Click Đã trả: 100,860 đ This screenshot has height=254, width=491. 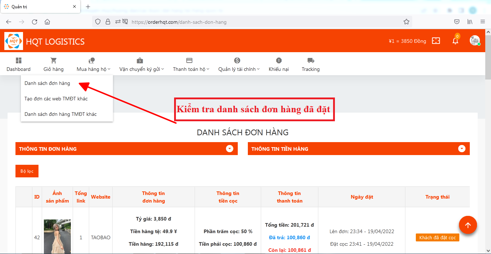(x=290, y=237)
